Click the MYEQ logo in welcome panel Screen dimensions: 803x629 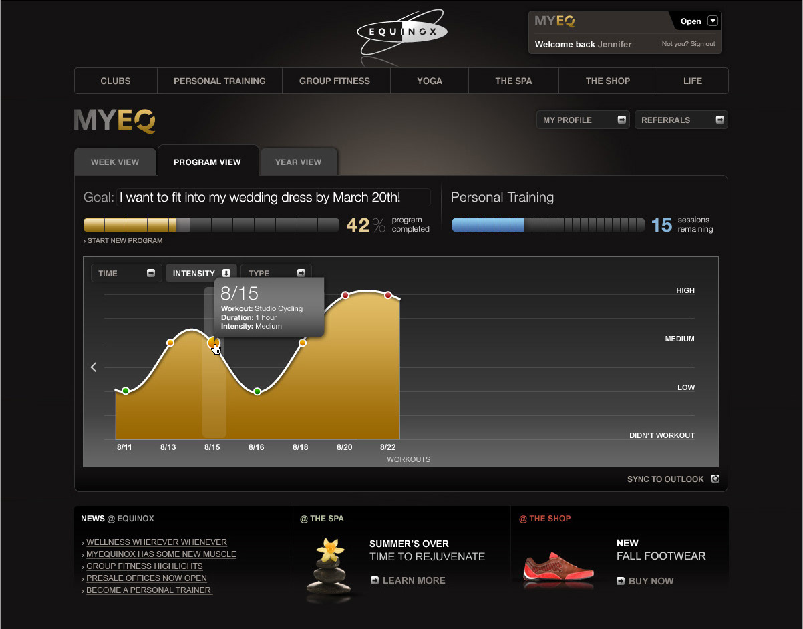pyautogui.click(x=554, y=21)
